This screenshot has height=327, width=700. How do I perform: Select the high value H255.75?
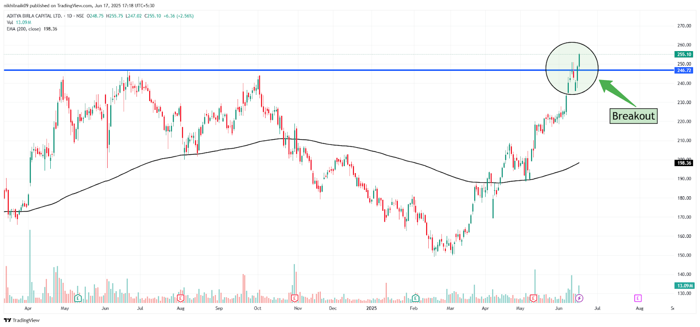[x=115, y=16]
